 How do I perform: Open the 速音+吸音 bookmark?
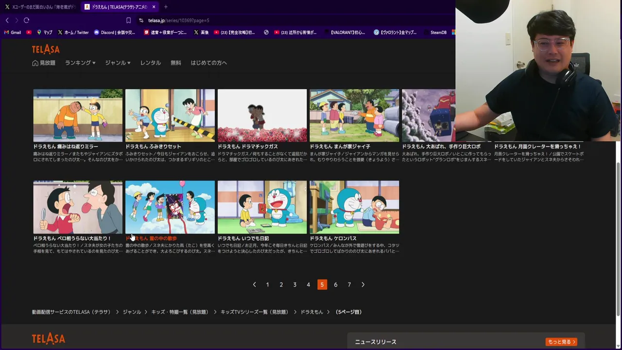tap(165, 33)
